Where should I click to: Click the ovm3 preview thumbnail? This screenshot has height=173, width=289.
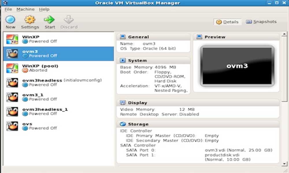point(237,65)
